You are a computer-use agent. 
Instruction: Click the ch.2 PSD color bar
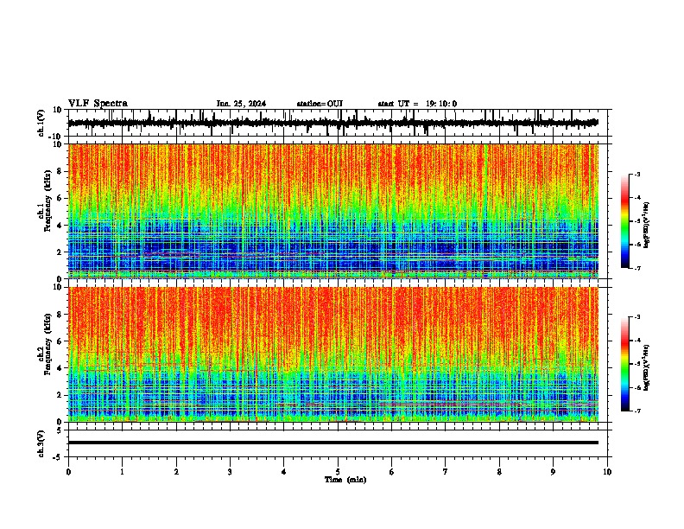[625, 364]
